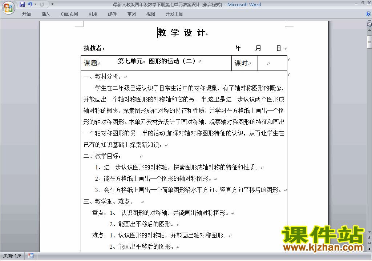
Task: Toggle the ruler display icon above scrollbar
Action: pos(369,24)
